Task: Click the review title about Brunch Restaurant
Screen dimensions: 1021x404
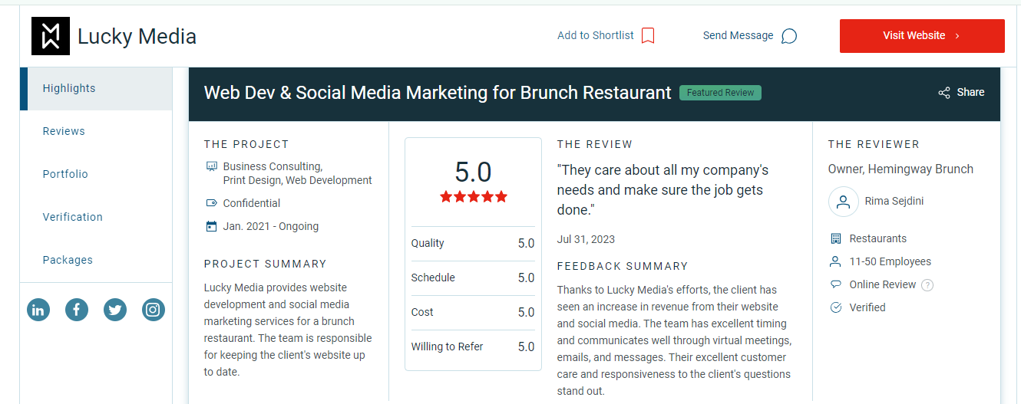Action: pos(438,93)
